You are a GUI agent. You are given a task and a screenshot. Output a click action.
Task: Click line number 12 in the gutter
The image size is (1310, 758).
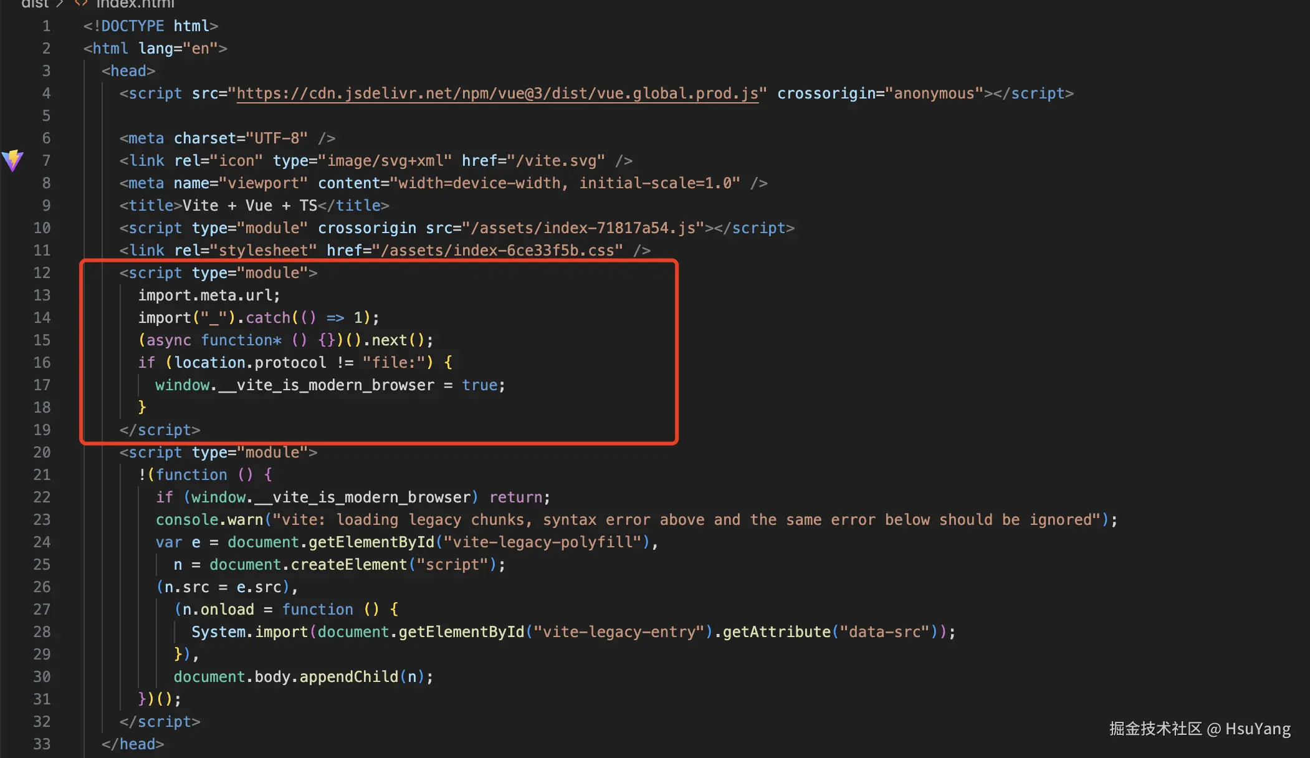pos(42,273)
